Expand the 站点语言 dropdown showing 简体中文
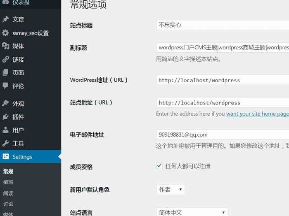 tap(192, 212)
